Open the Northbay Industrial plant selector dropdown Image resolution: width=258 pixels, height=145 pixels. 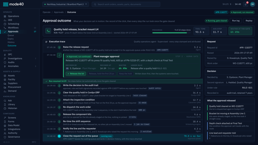(66, 4)
